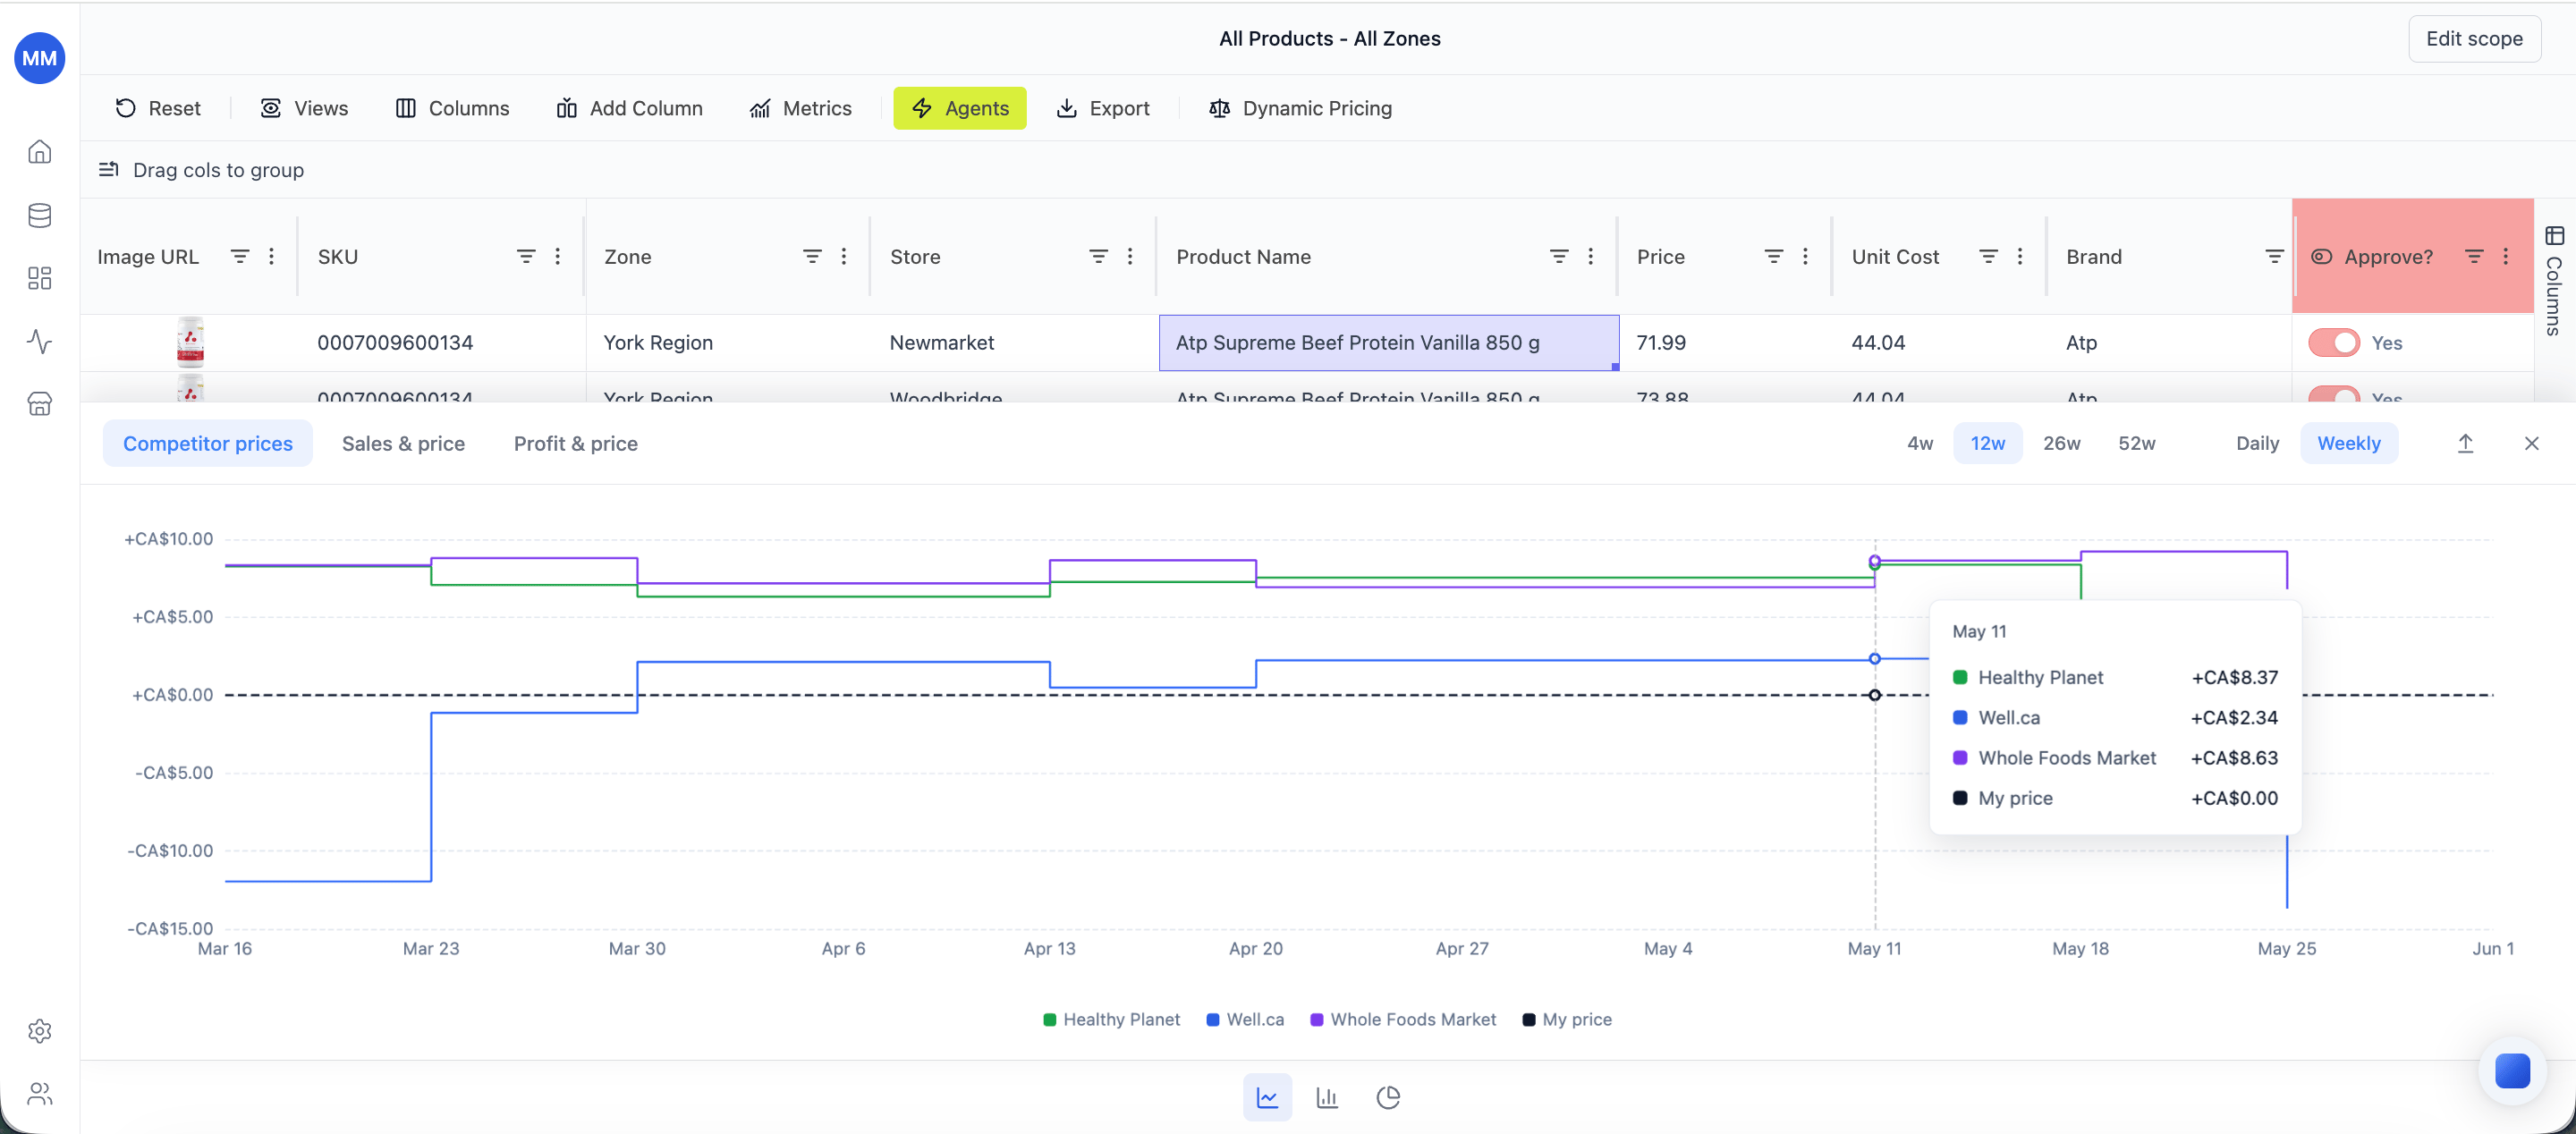
Task: Open Approve? column menu dots
Action: [2505, 257]
